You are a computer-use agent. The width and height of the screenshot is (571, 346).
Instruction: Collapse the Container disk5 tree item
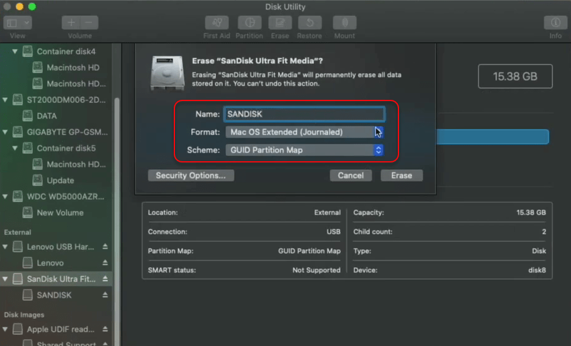tap(15, 148)
